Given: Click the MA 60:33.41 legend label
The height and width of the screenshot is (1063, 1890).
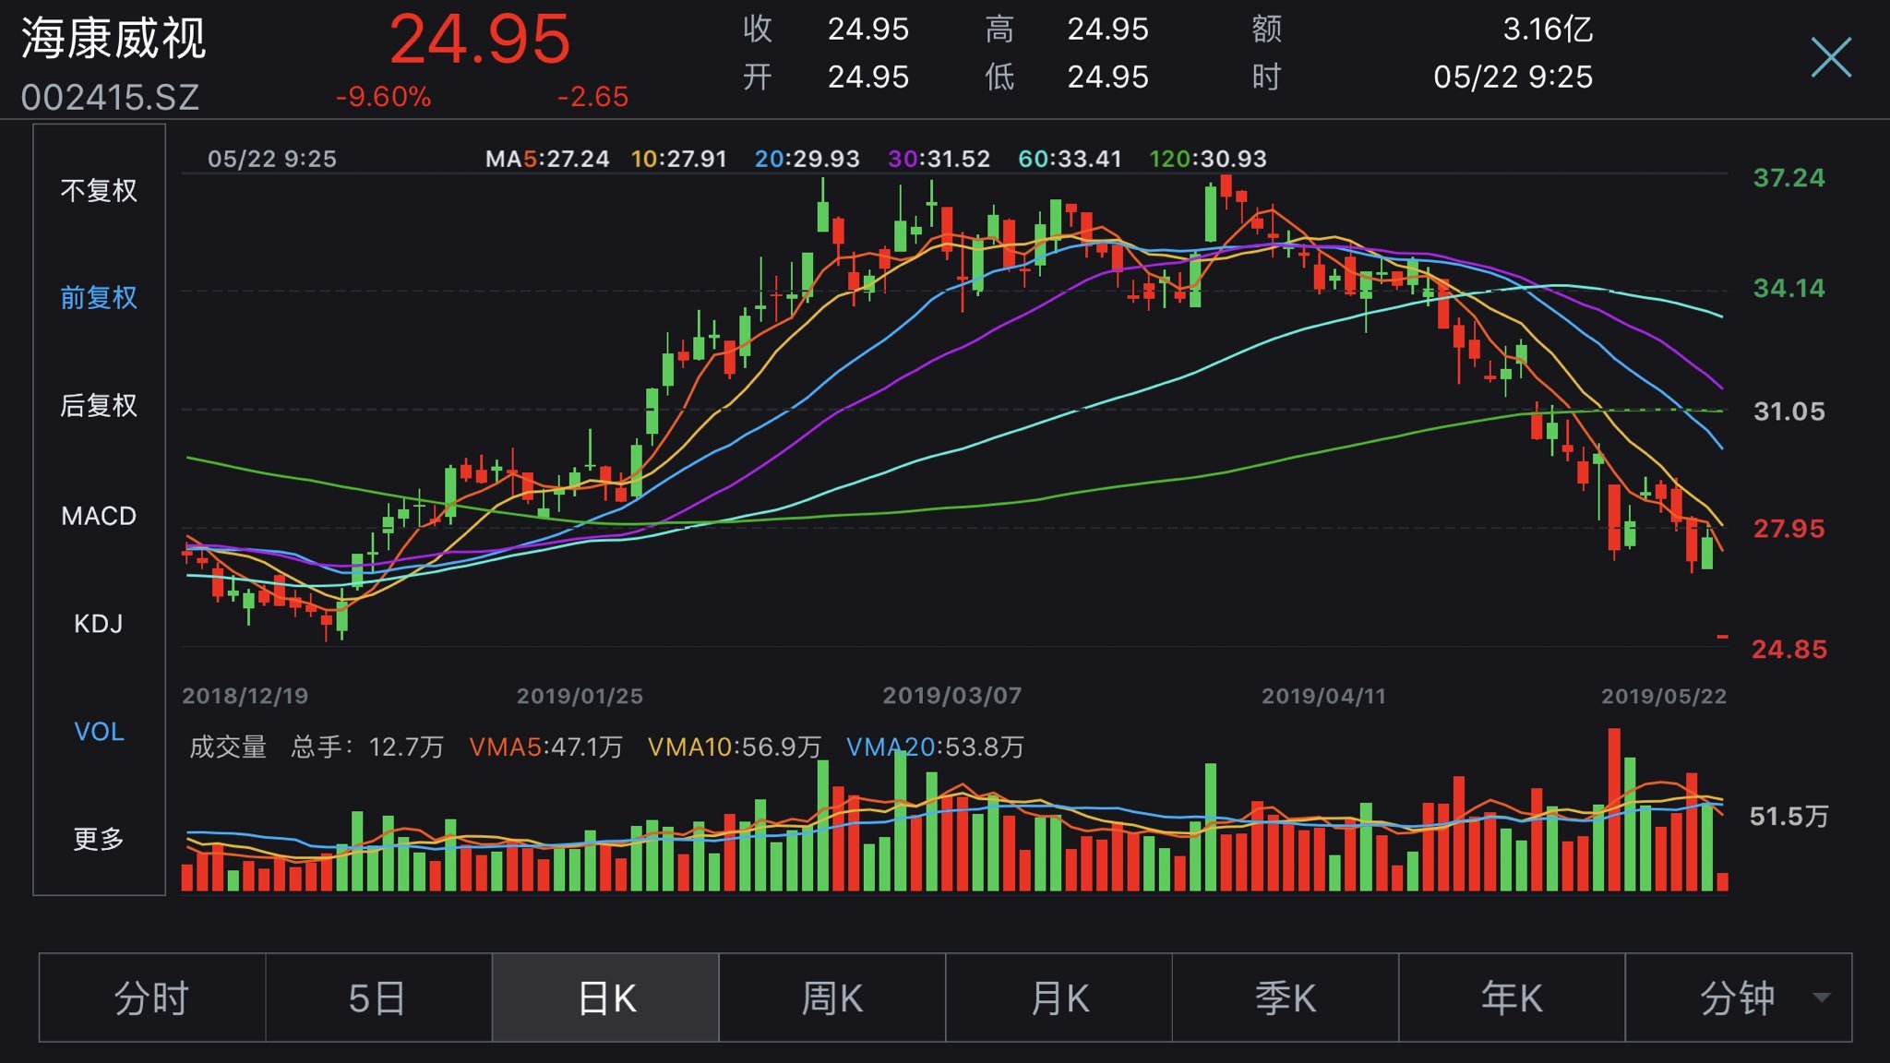Looking at the screenshot, I should (1070, 159).
